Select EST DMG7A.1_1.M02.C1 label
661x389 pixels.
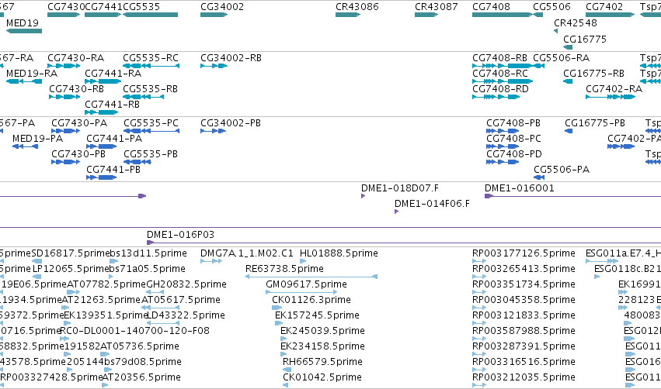pyautogui.click(x=246, y=253)
